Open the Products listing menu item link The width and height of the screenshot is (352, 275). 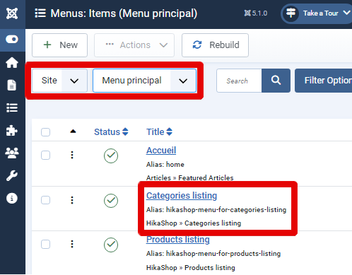[x=178, y=240]
